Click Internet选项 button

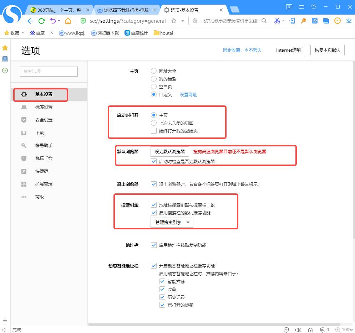(288, 50)
